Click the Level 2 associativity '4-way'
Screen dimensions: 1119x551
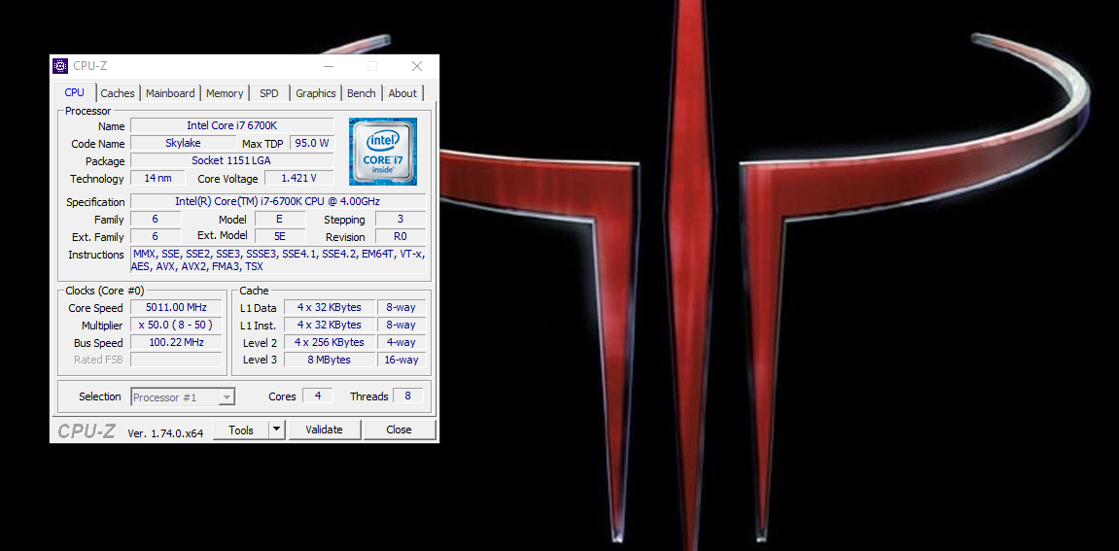tap(402, 343)
